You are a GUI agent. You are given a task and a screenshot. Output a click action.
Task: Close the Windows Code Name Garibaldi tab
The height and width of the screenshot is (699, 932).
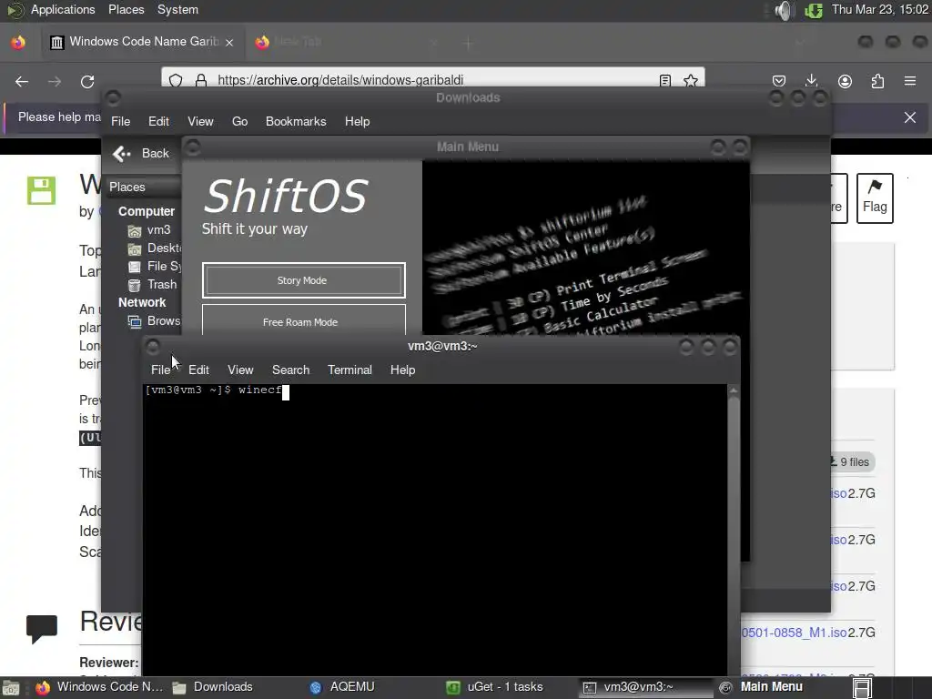coord(229,42)
